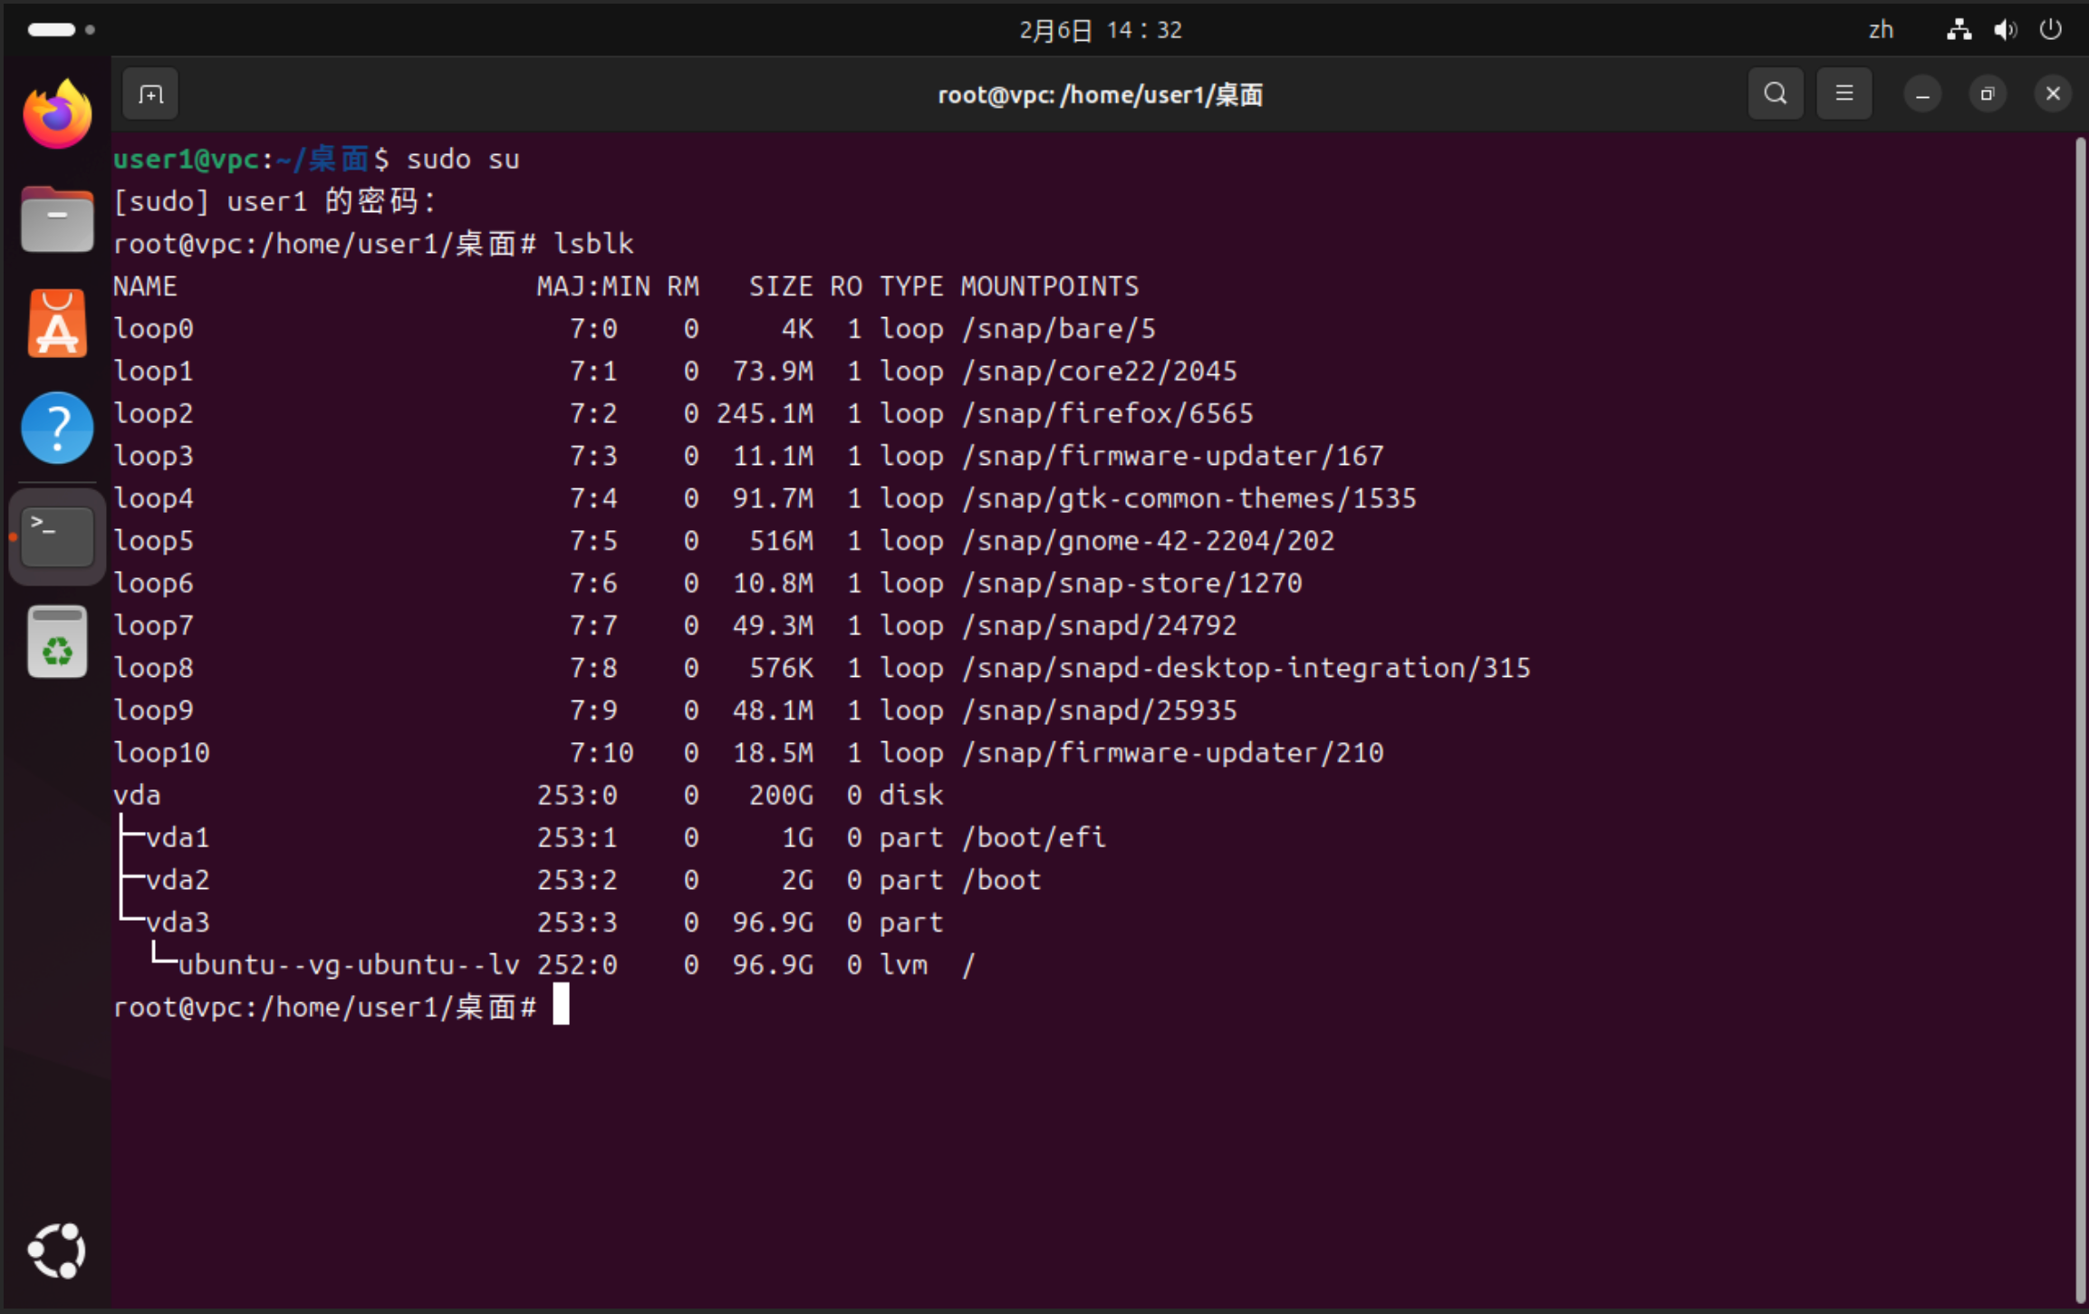Open the Trash from dock
The height and width of the screenshot is (1314, 2089).
(57, 642)
